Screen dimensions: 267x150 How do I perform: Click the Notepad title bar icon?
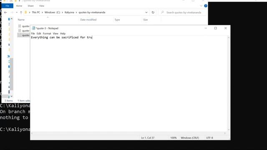33,28
